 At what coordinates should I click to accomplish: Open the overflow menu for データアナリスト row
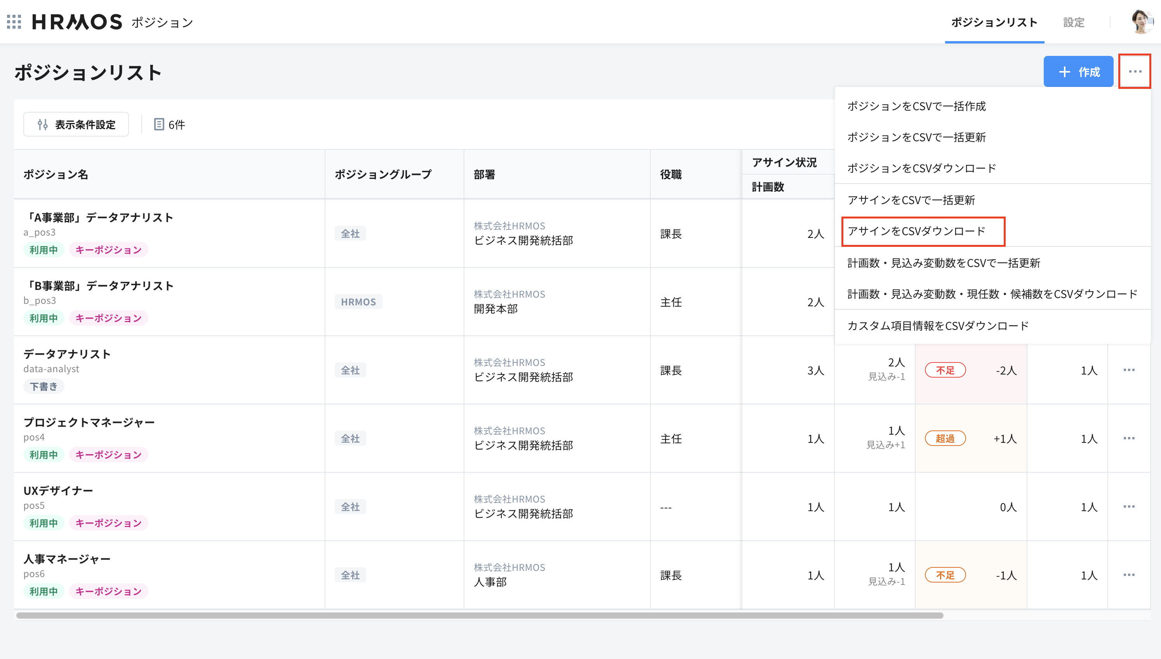tap(1129, 370)
